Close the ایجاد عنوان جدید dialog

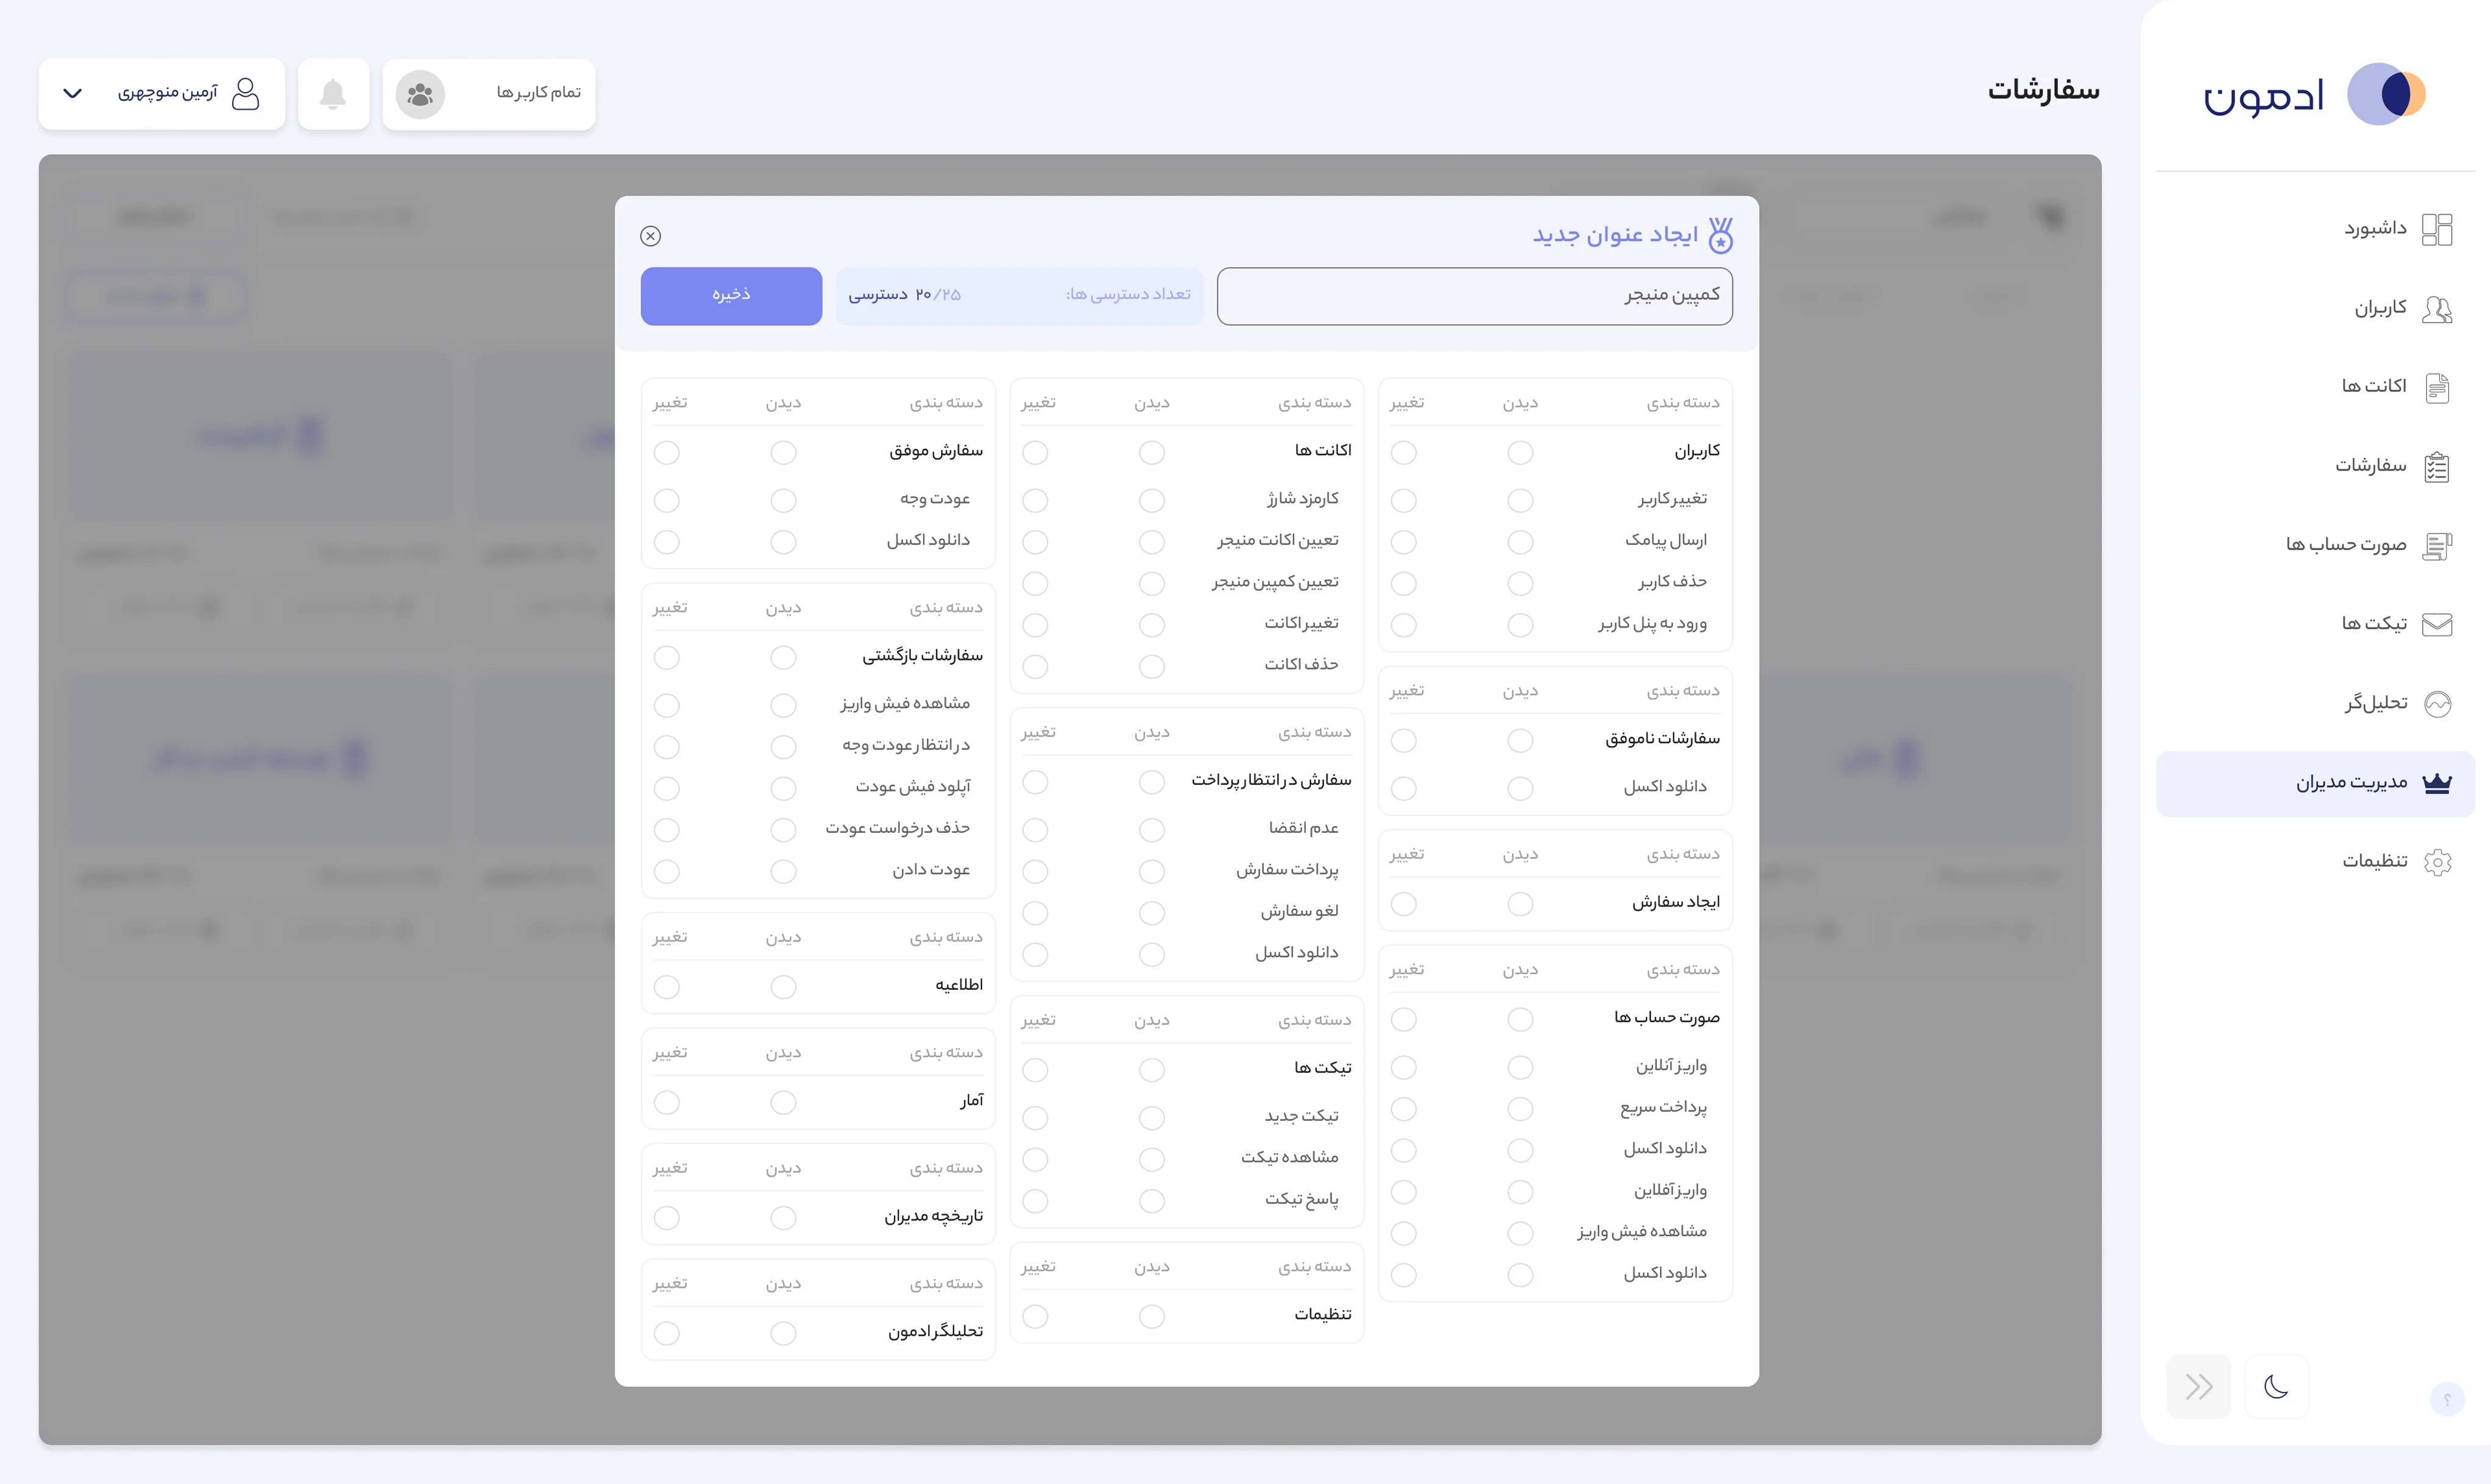(650, 236)
